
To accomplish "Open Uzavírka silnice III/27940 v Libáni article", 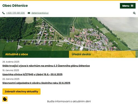I will (x=32, y=74).
